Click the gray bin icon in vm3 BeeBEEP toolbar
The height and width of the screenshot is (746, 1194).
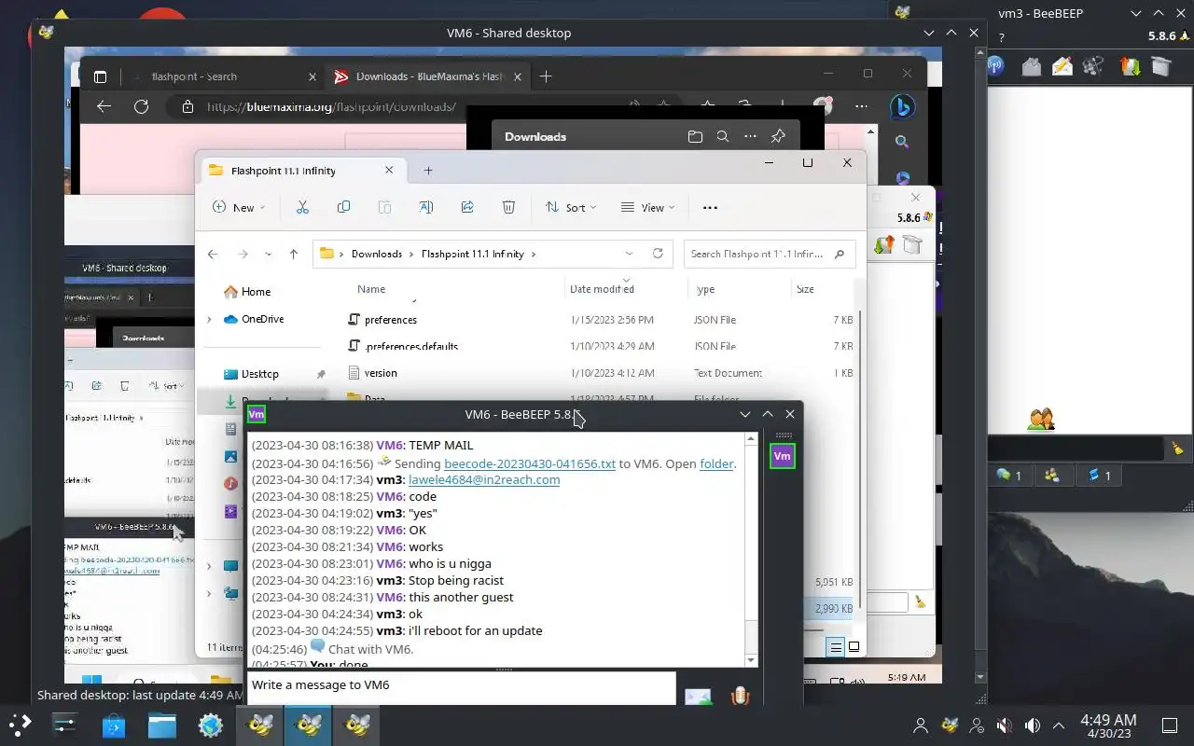1160,65
